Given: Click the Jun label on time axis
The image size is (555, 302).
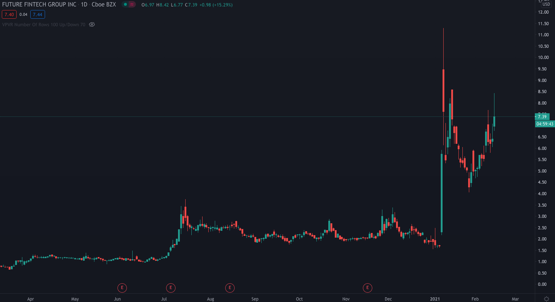Looking at the screenshot, I should (117, 299).
